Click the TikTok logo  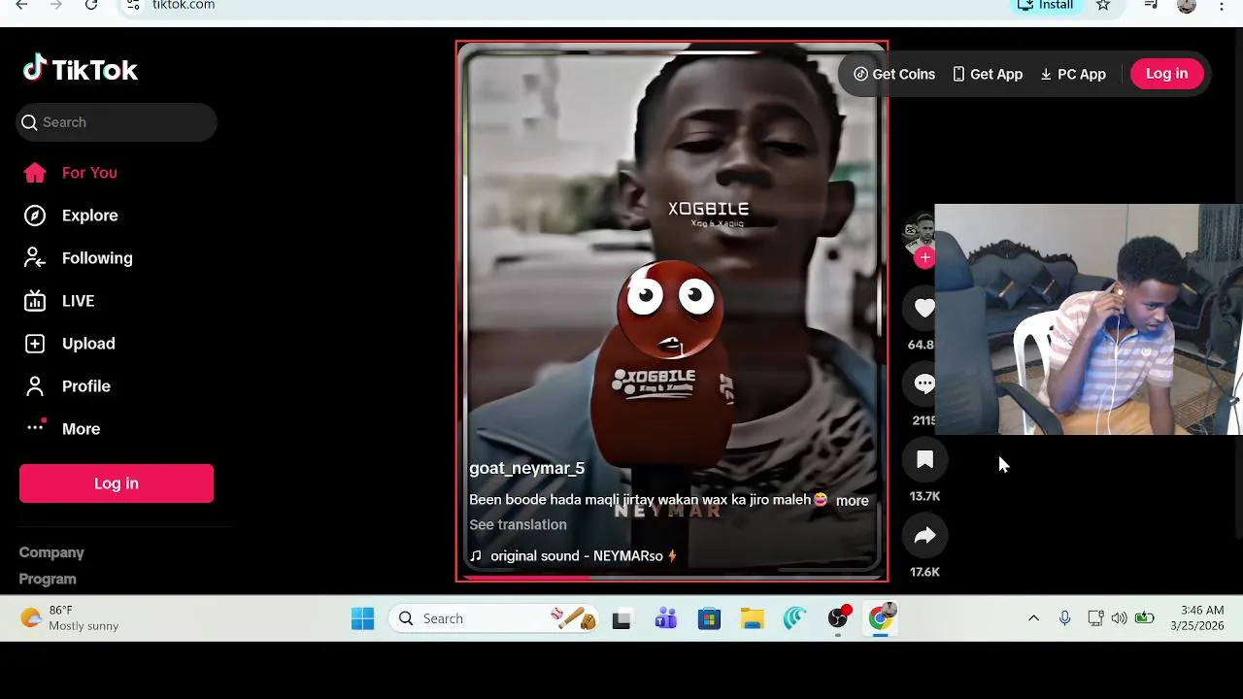(81, 69)
